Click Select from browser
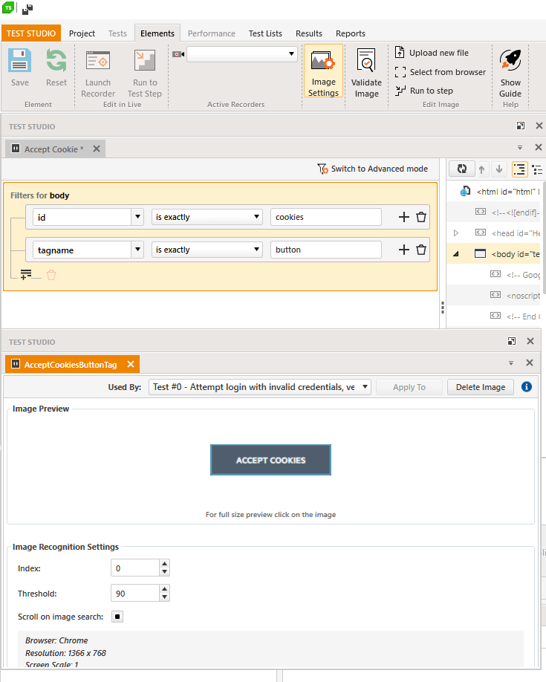This screenshot has width=546, height=682. tap(441, 72)
